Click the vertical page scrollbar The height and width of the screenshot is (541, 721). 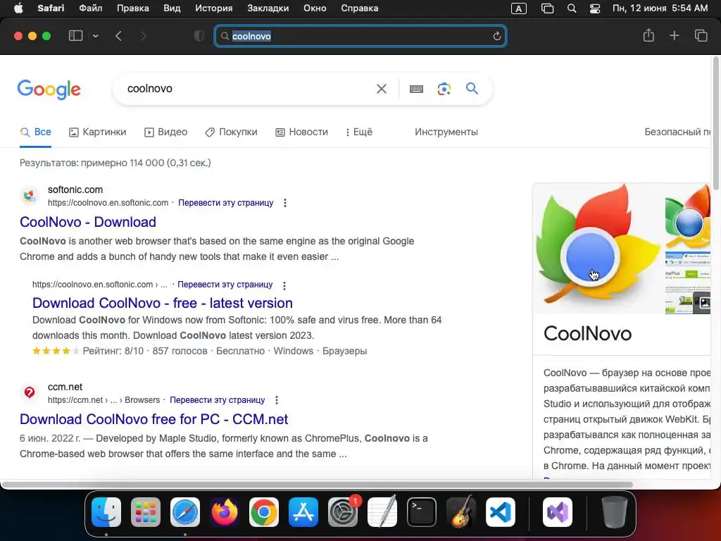[715, 124]
